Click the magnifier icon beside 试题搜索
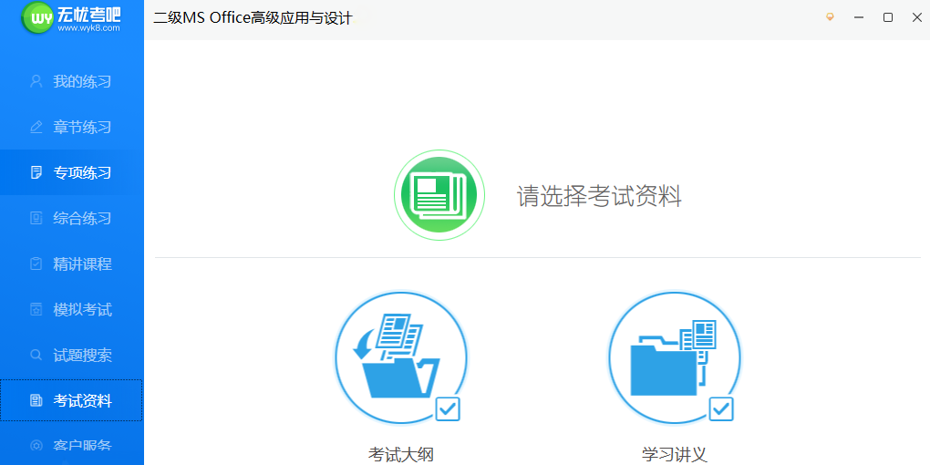This screenshot has height=465, width=930. tap(36, 356)
